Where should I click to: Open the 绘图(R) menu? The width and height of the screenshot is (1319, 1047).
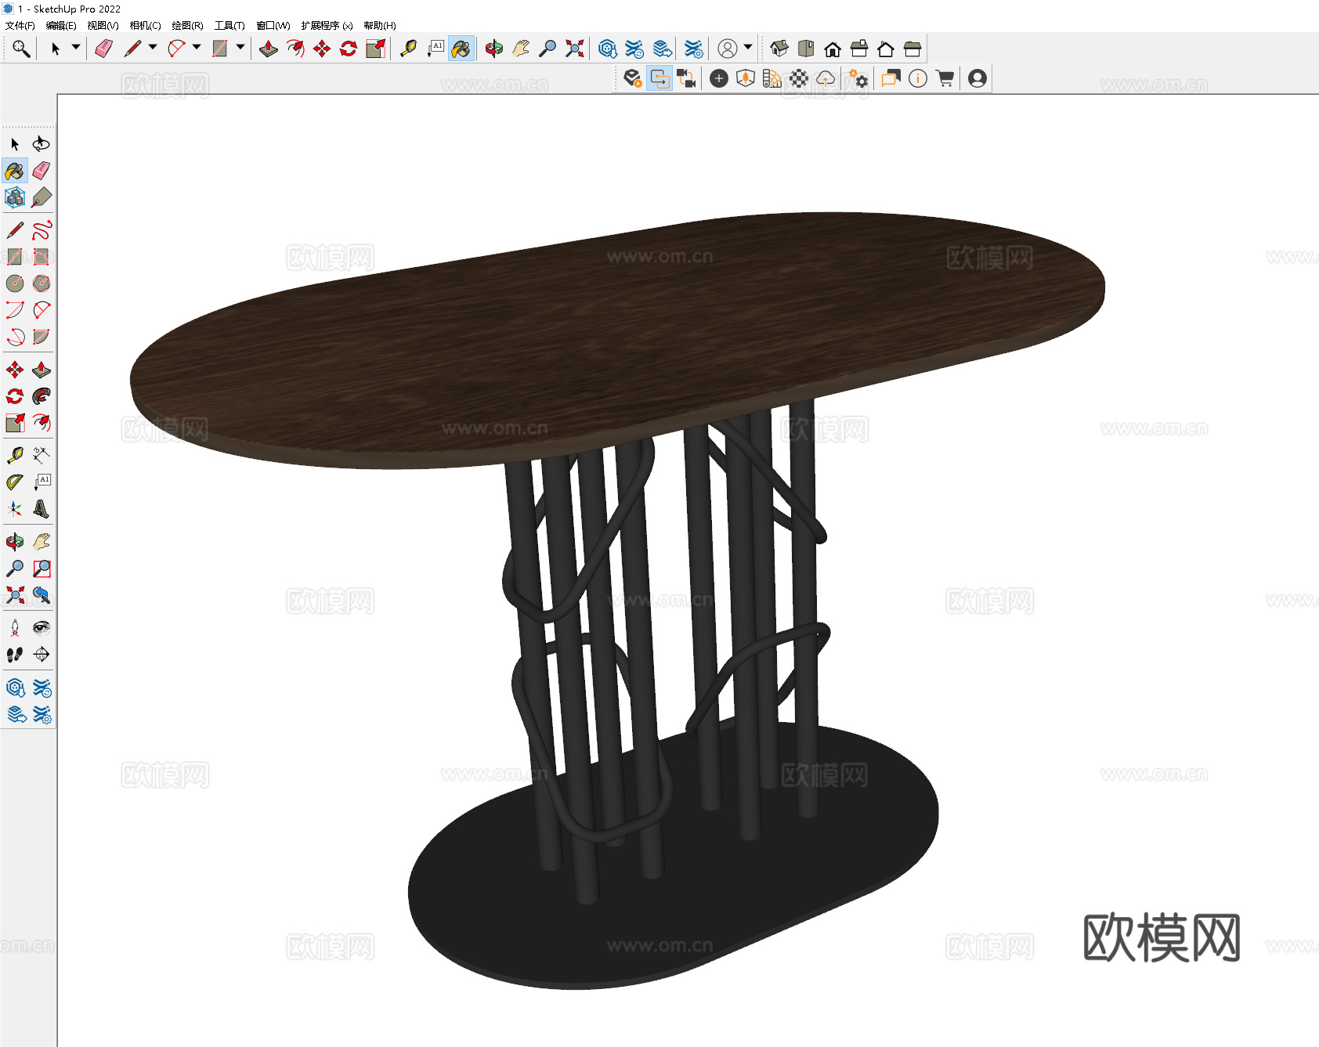pos(187,26)
